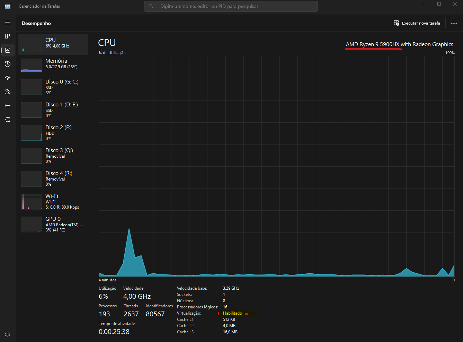Select Disco 2 (F:) HDD entry

tap(53, 133)
